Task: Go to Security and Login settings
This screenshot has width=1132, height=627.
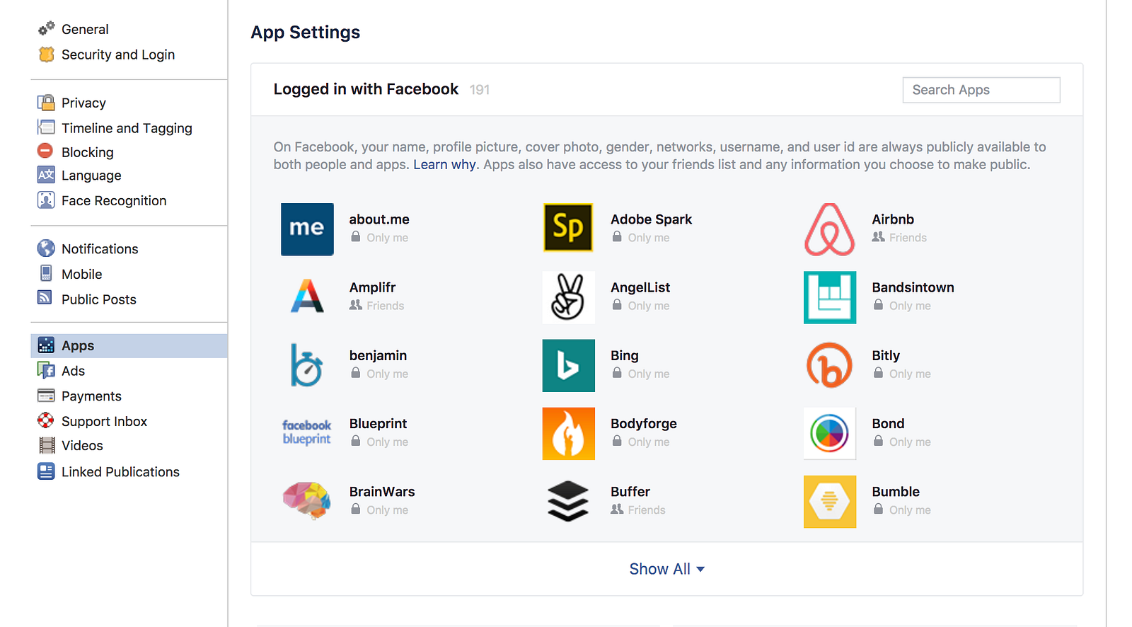Action: pyautogui.click(x=117, y=54)
